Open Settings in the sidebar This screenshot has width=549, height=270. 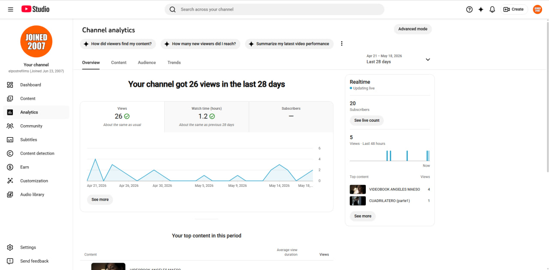(x=36, y=247)
